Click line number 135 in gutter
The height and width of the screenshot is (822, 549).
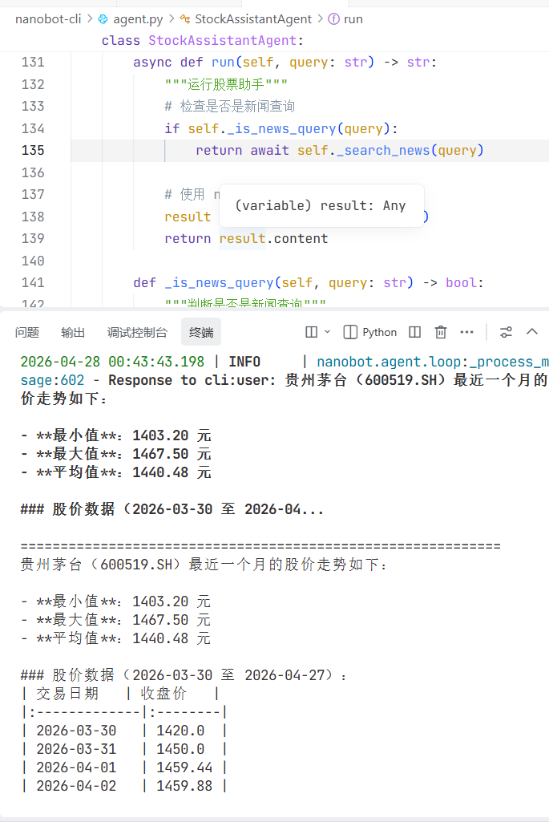pos(33,151)
